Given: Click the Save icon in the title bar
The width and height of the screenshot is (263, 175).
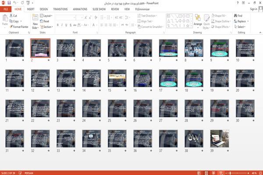Looking at the screenshot, I should [9, 3].
